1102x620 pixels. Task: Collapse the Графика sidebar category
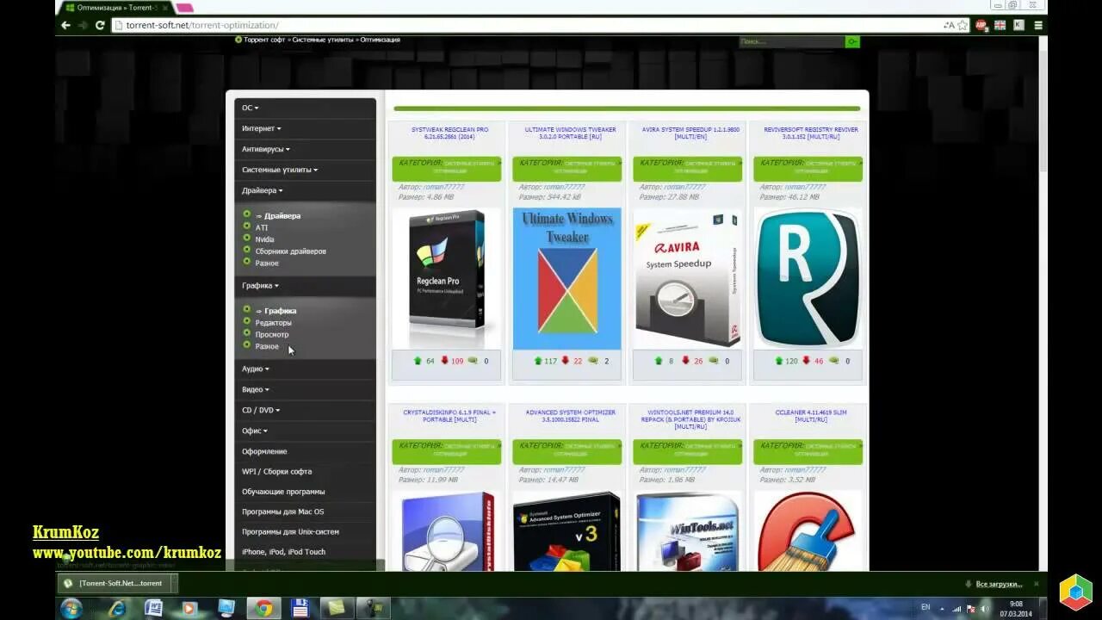305,285
